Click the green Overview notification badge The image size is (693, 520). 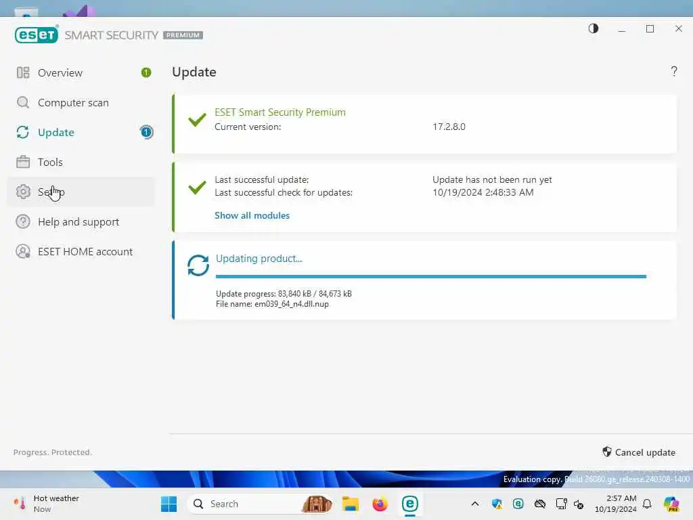146,72
